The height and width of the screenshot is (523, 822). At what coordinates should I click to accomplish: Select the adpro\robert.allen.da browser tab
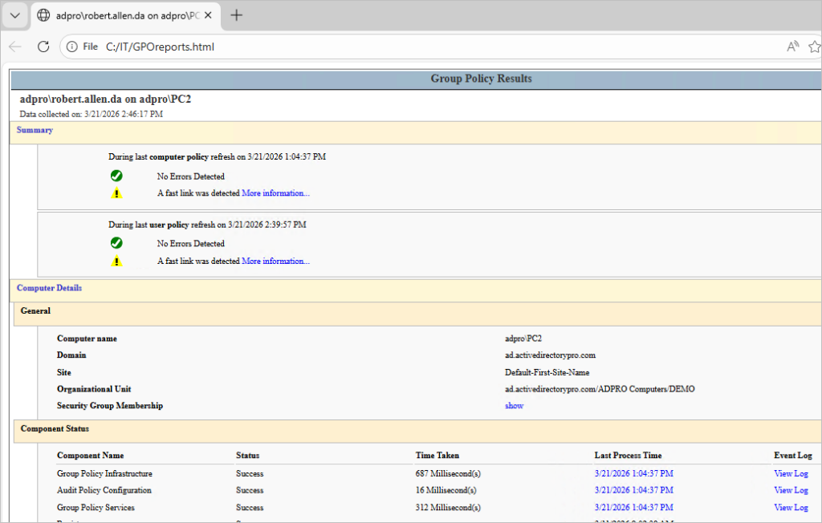[126, 16]
